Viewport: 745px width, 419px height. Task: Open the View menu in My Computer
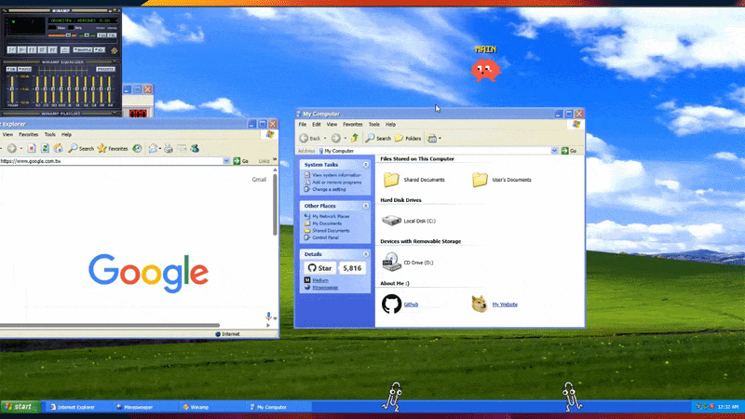pyautogui.click(x=332, y=125)
